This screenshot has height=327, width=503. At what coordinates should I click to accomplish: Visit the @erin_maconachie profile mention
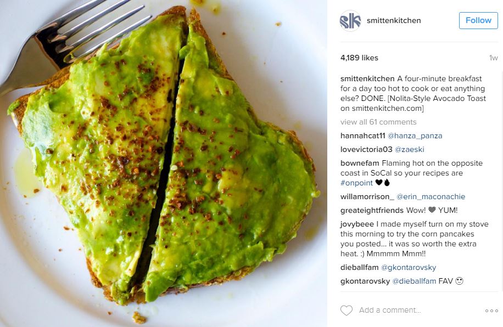(431, 197)
